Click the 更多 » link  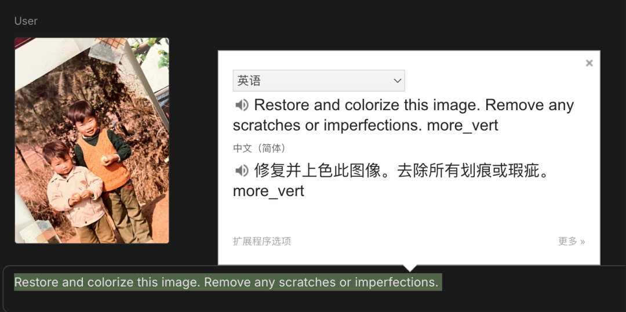pyautogui.click(x=572, y=241)
